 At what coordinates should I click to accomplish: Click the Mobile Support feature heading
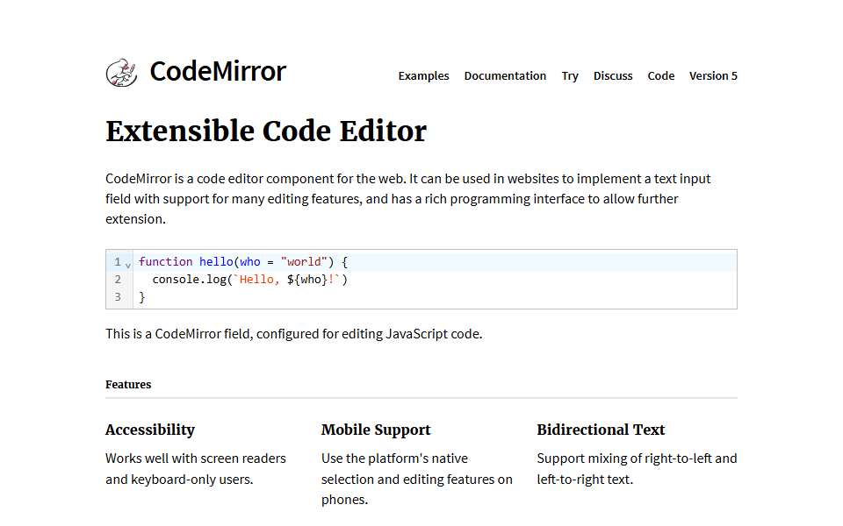376,430
